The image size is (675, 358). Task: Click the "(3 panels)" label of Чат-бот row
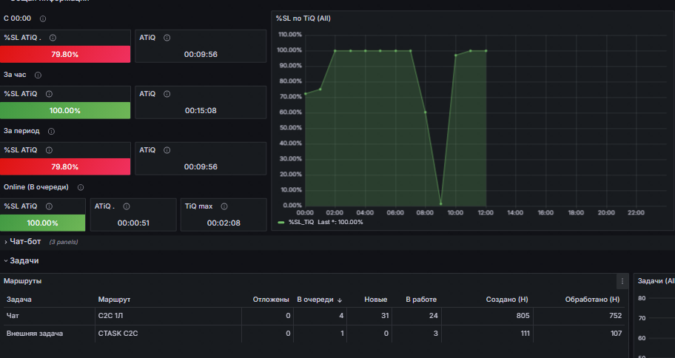point(64,243)
